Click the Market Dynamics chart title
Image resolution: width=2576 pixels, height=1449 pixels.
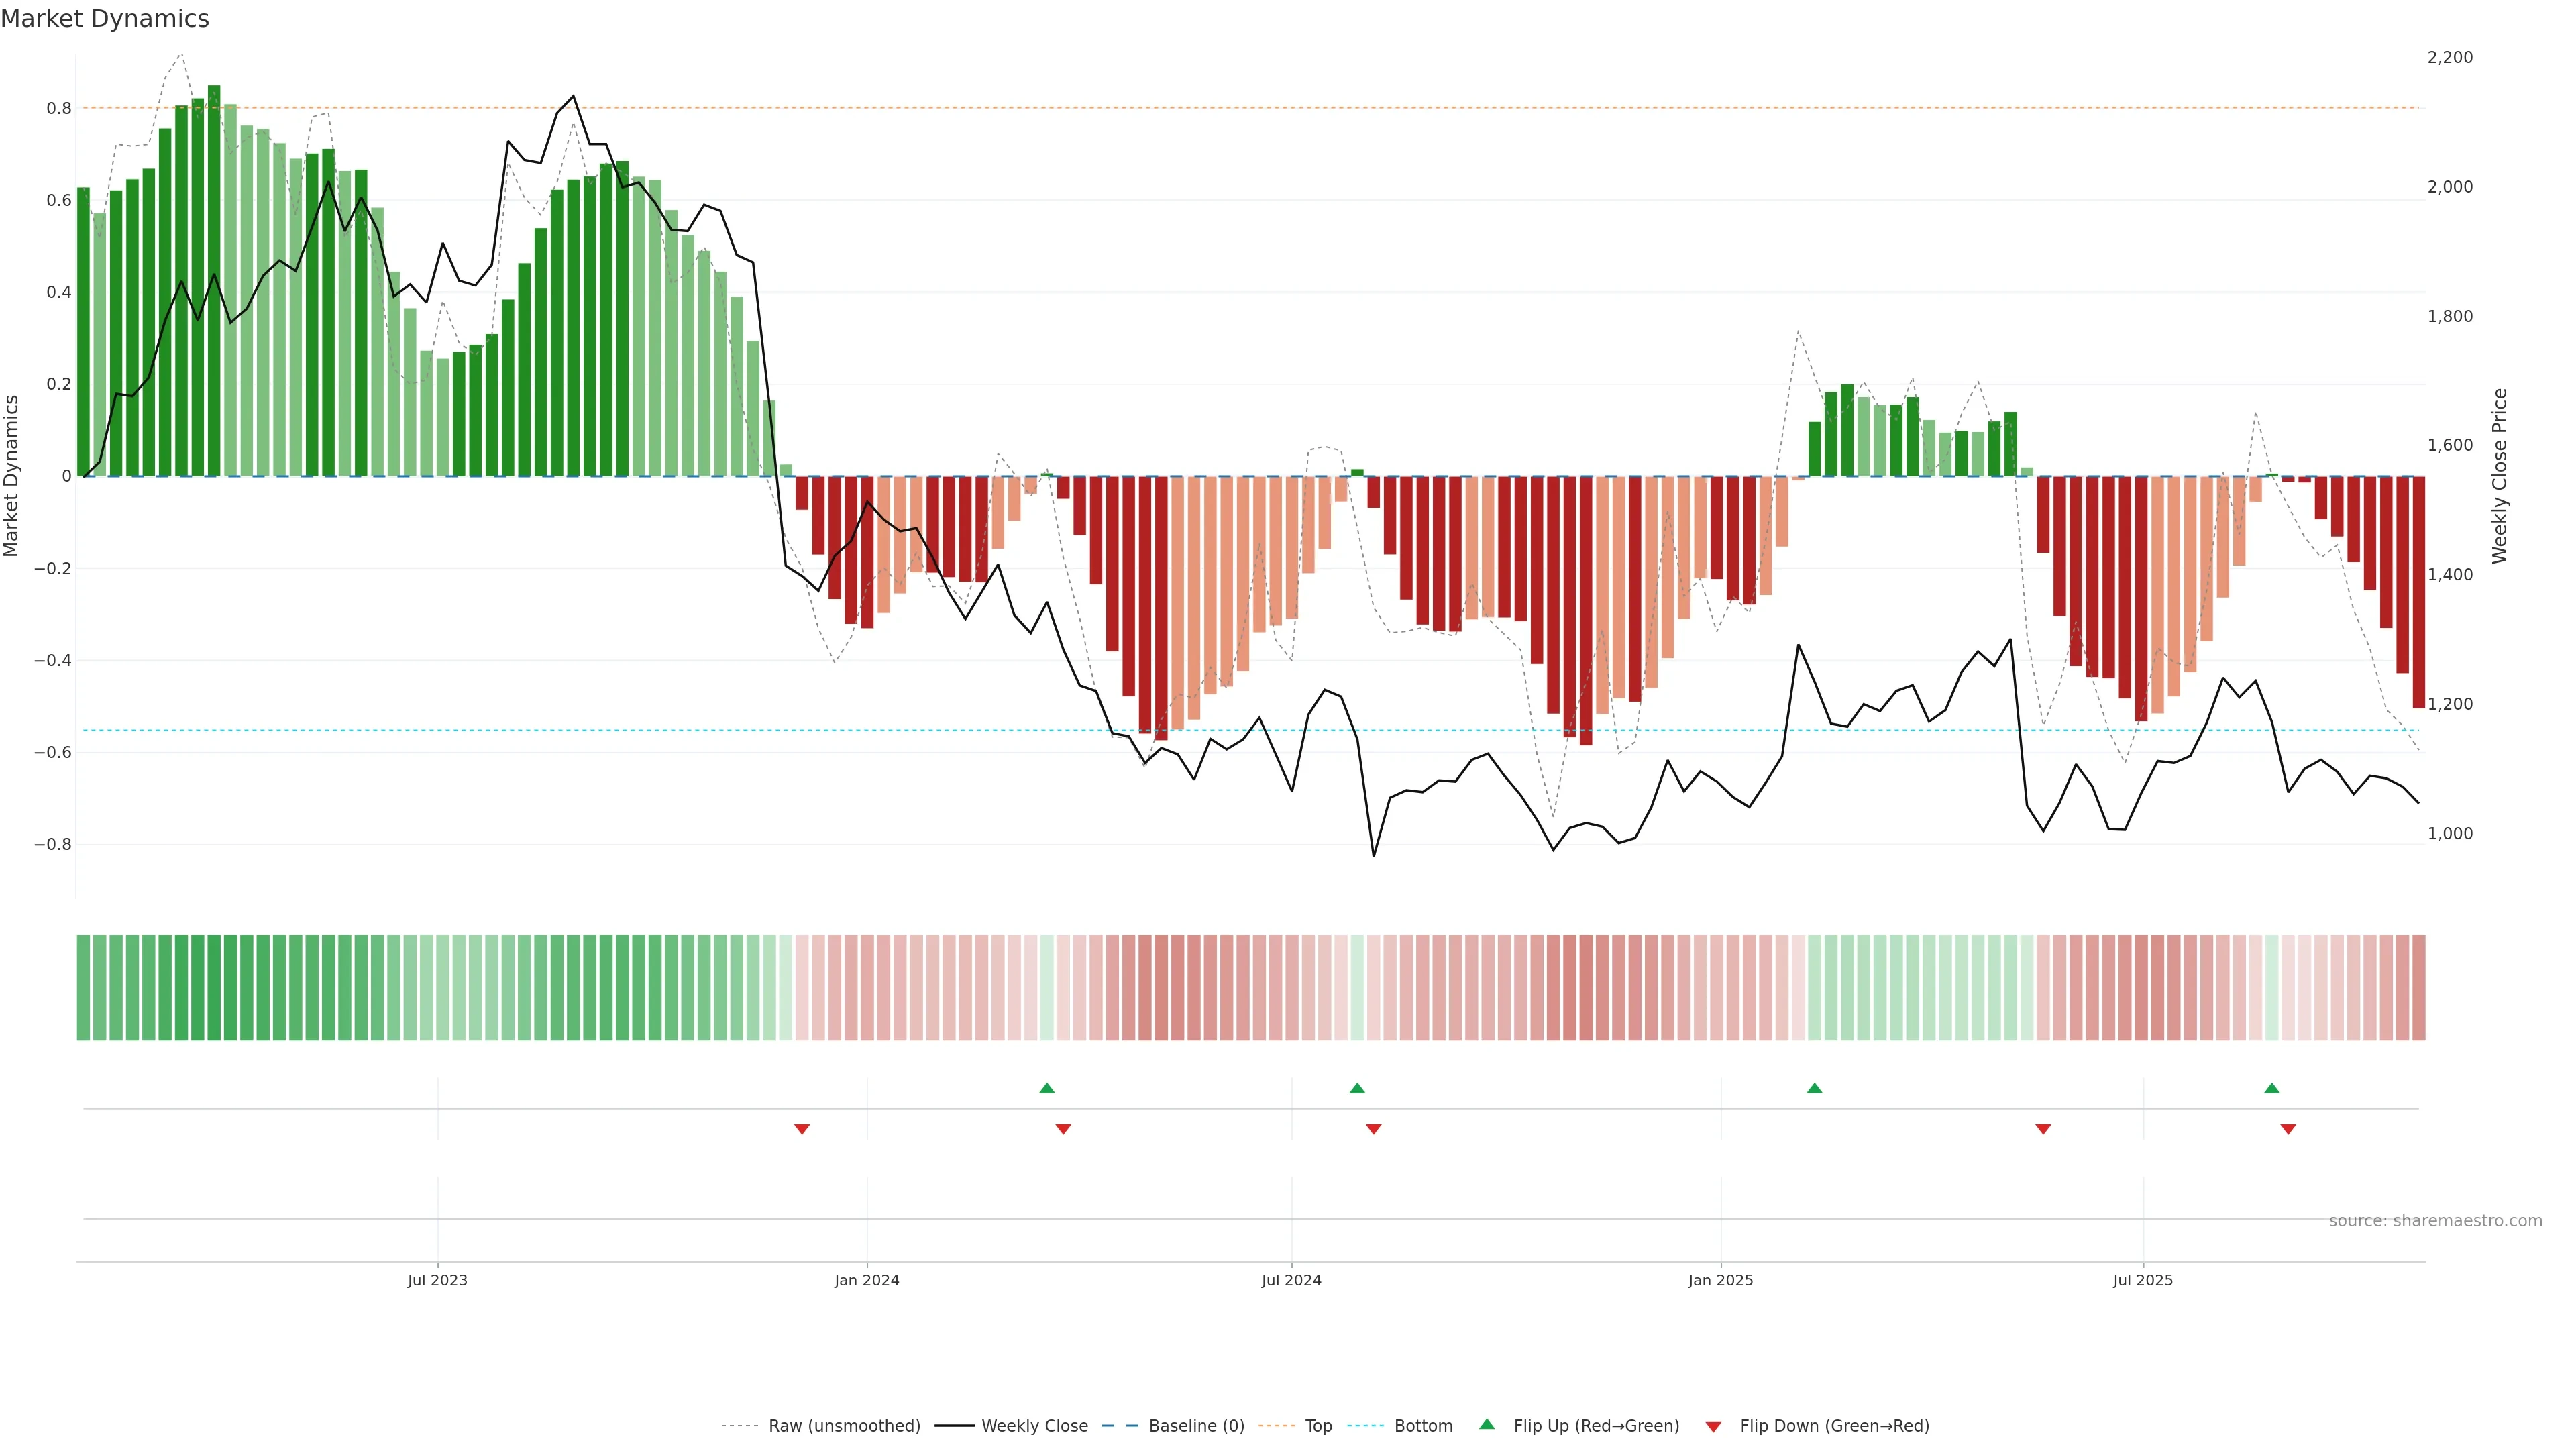click(105, 19)
